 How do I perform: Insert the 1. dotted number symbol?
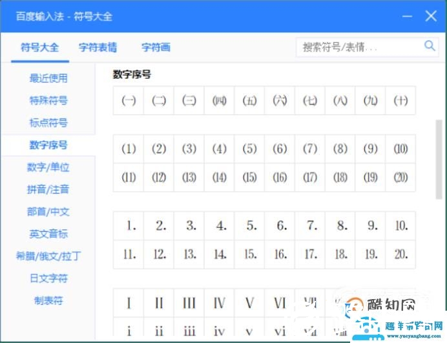pyautogui.click(x=129, y=226)
